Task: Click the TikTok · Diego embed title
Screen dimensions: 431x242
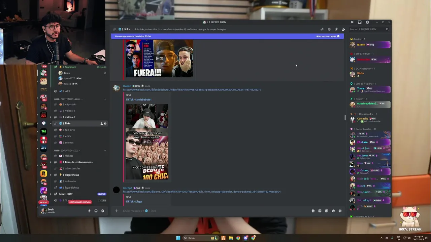Action: click(x=134, y=202)
